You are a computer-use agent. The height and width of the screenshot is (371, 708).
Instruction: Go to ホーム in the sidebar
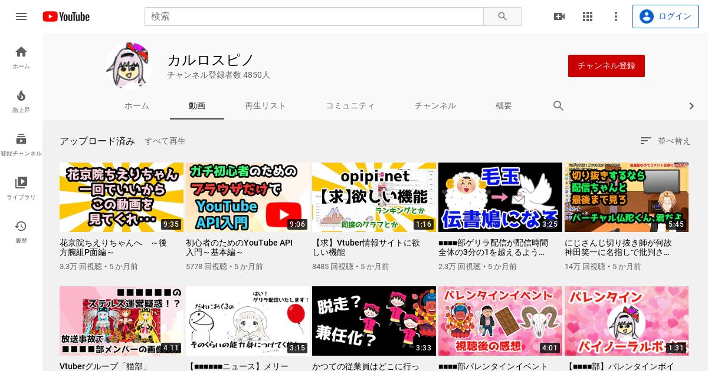21,57
